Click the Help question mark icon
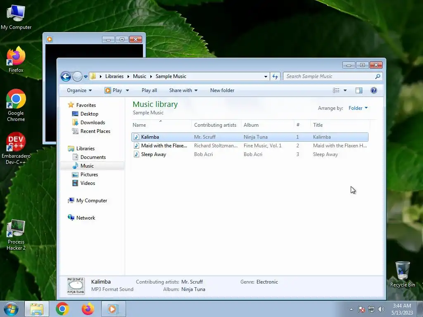The image size is (423, 317). pos(373,90)
